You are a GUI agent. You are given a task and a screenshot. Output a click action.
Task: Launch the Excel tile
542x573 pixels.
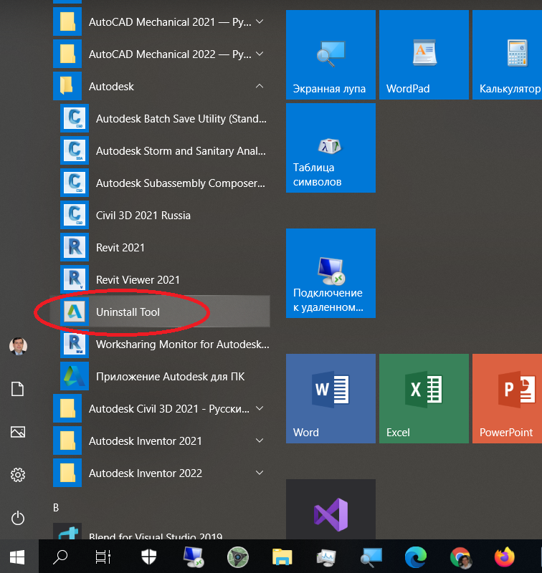coord(424,398)
